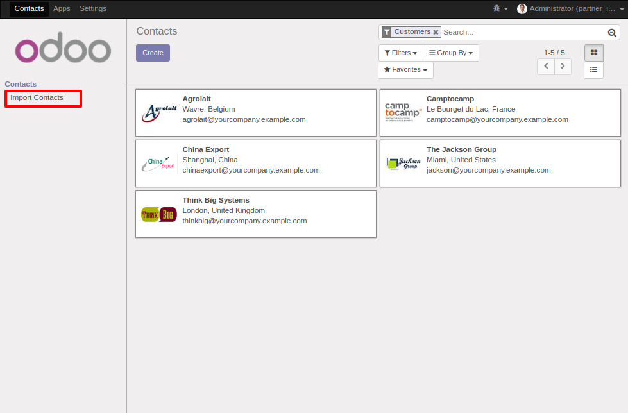Select the Contacts top menu item
The image size is (628, 413).
point(29,9)
